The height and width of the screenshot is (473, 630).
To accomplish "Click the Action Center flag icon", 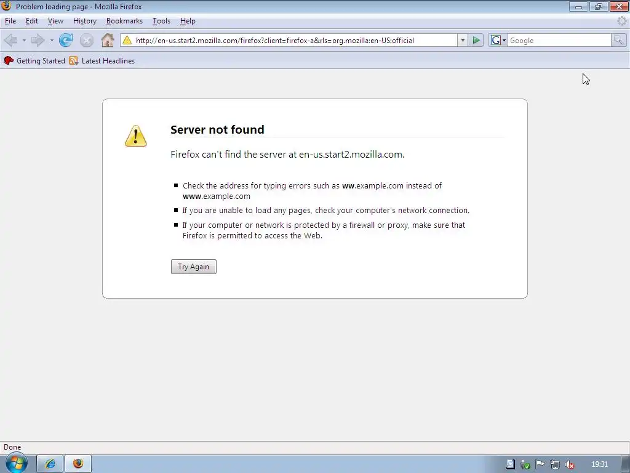I will pos(540,464).
